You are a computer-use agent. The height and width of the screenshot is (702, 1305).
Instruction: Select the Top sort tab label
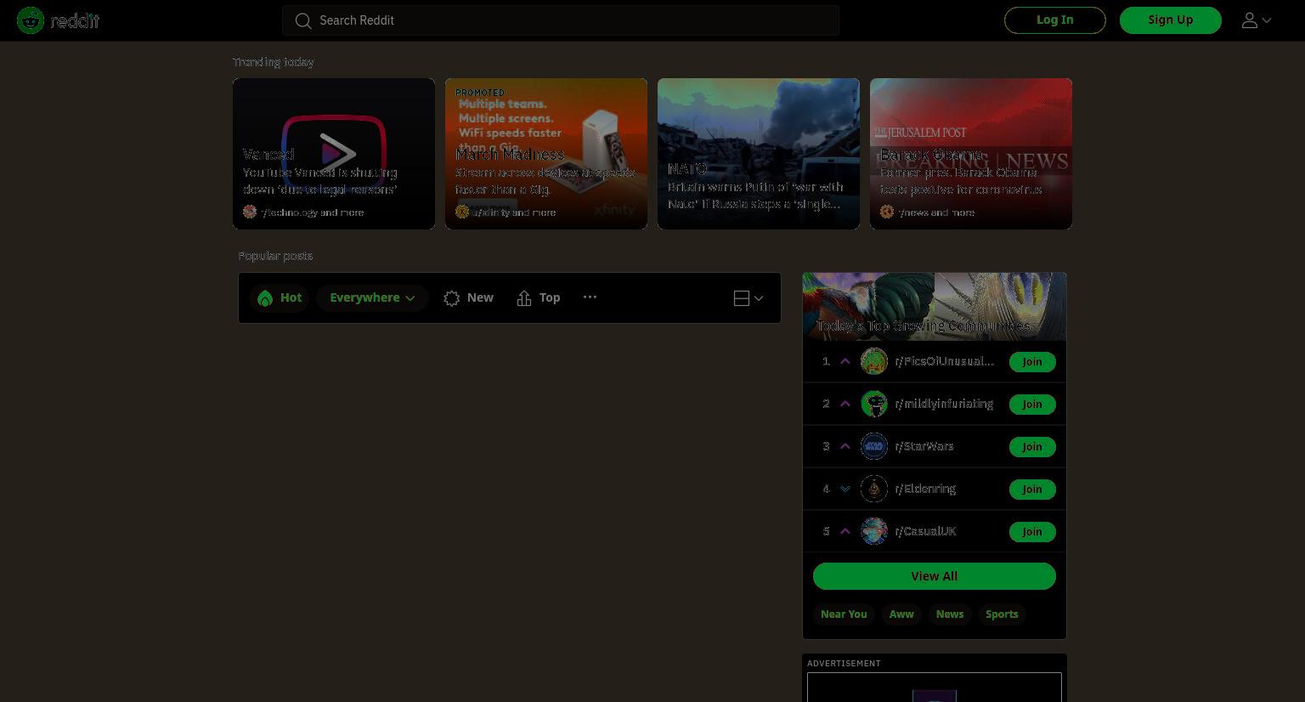click(x=550, y=297)
